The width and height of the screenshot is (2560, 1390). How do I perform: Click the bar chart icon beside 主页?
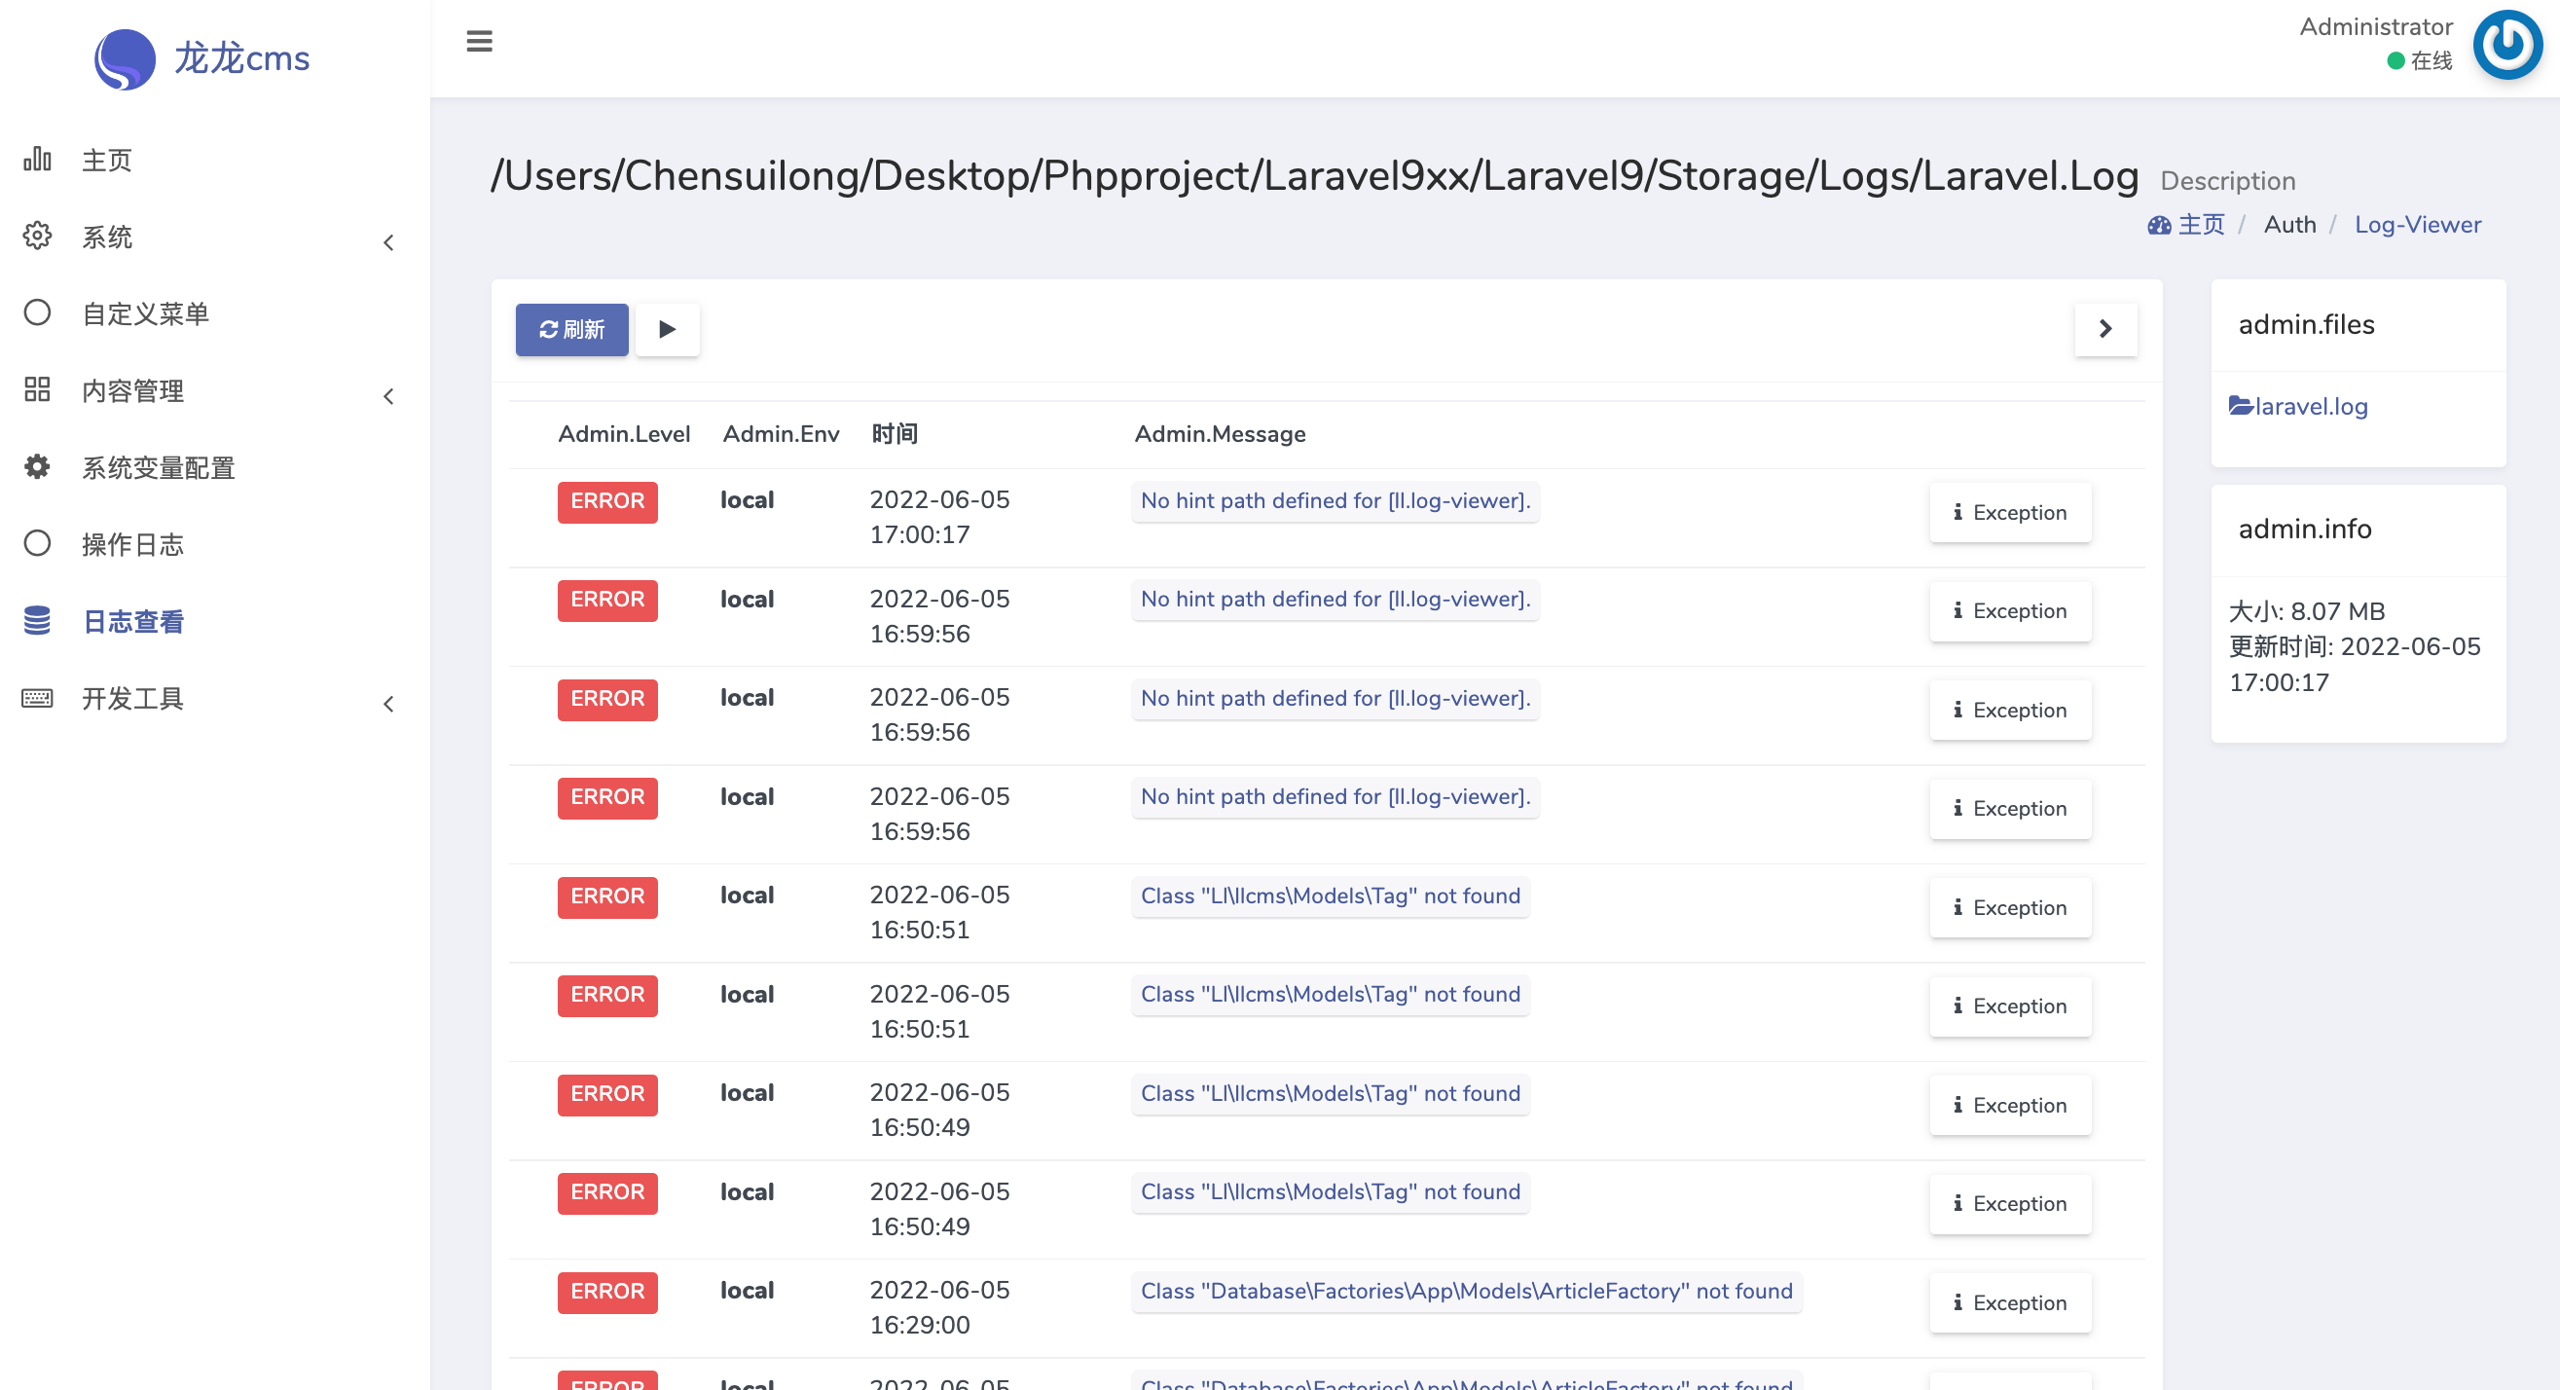click(x=37, y=159)
